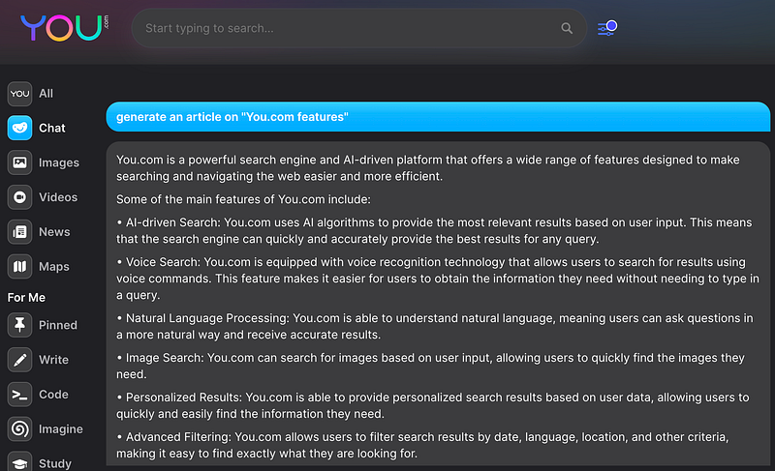Image resolution: width=775 pixels, height=471 pixels.
Task: Click the Pinned pushpin icon
Action: coord(19,325)
